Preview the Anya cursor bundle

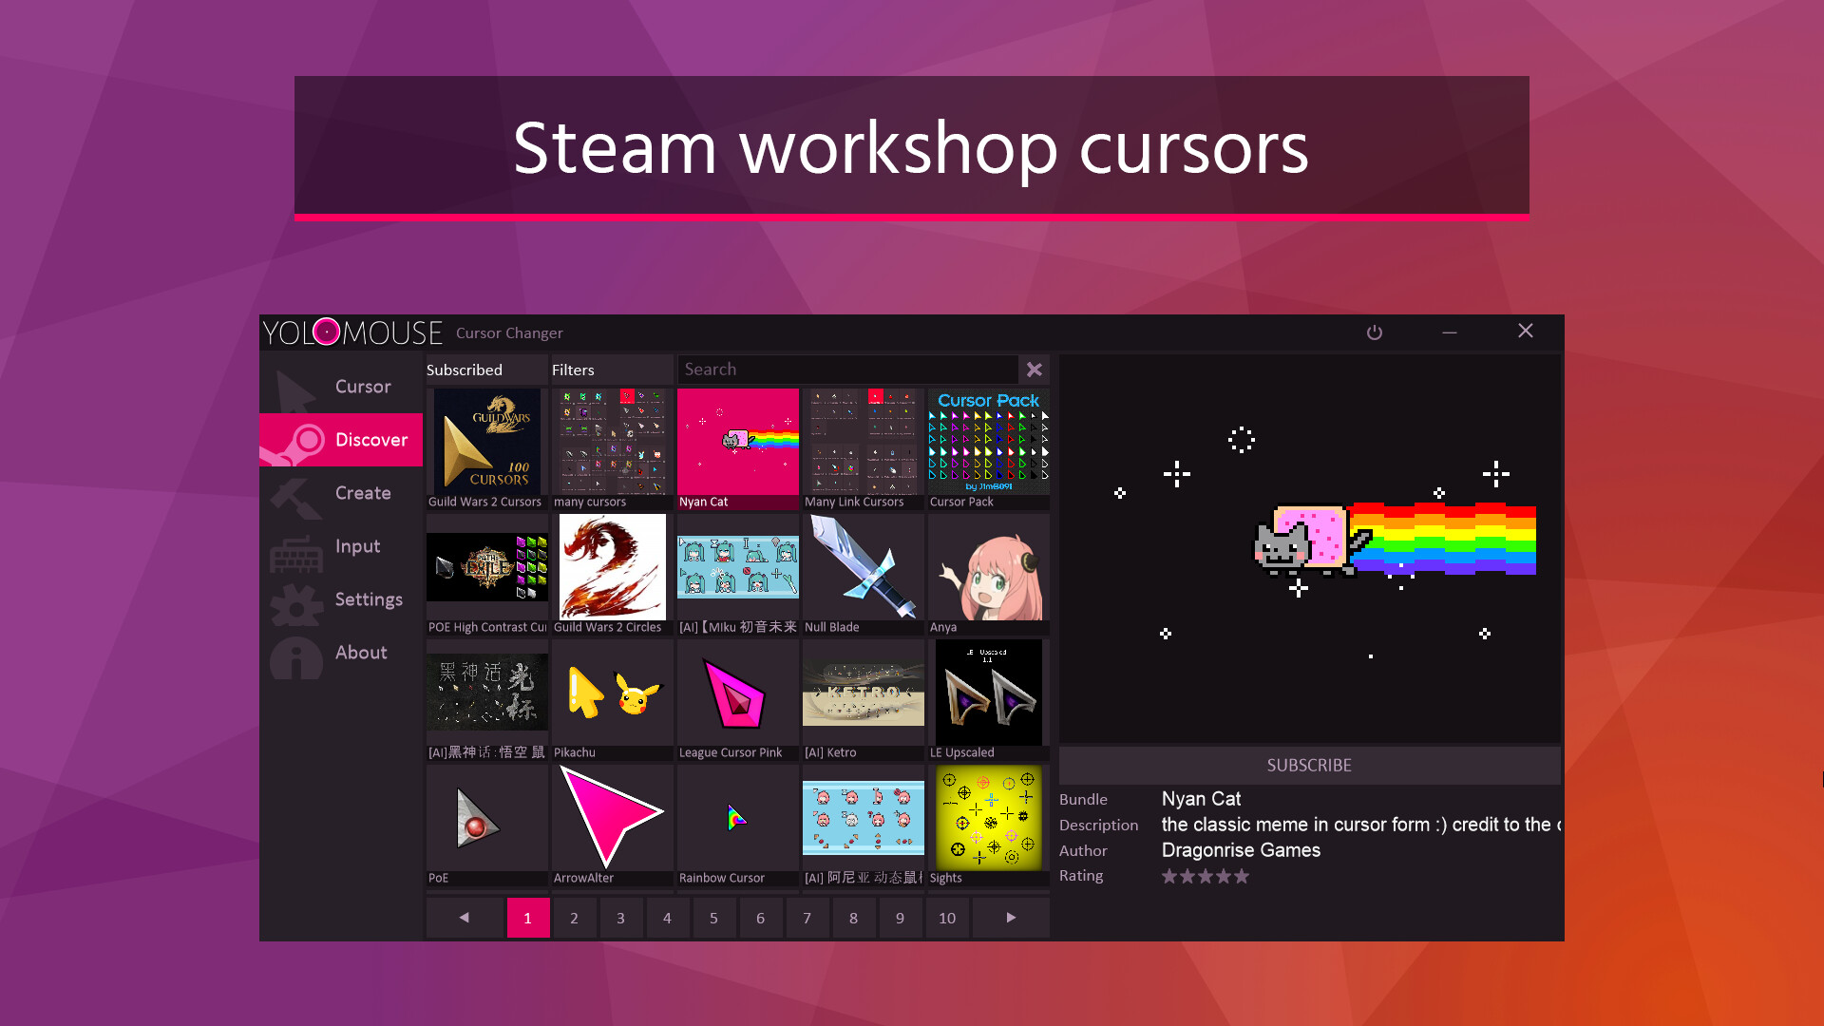pyautogui.click(x=988, y=568)
